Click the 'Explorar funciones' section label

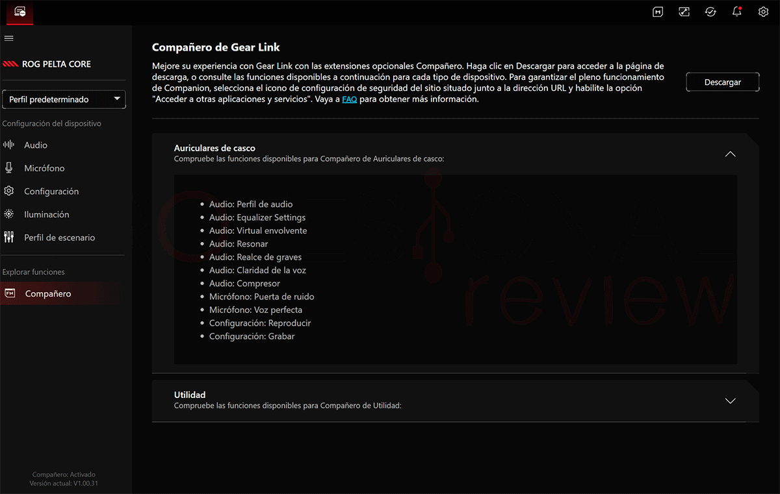(x=34, y=272)
